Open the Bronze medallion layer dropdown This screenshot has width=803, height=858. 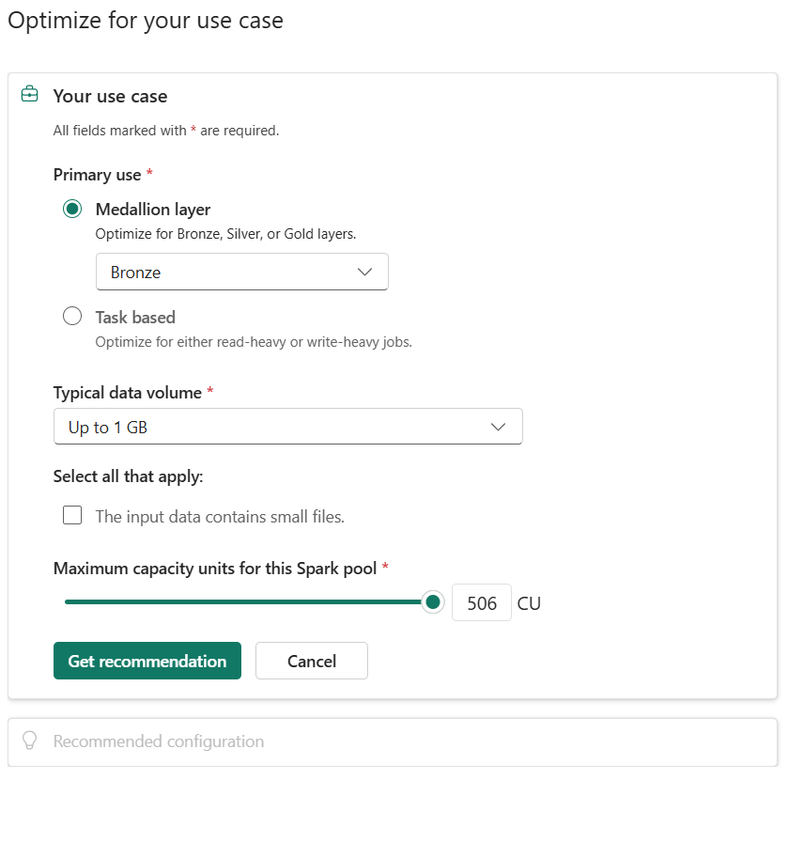(241, 272)
